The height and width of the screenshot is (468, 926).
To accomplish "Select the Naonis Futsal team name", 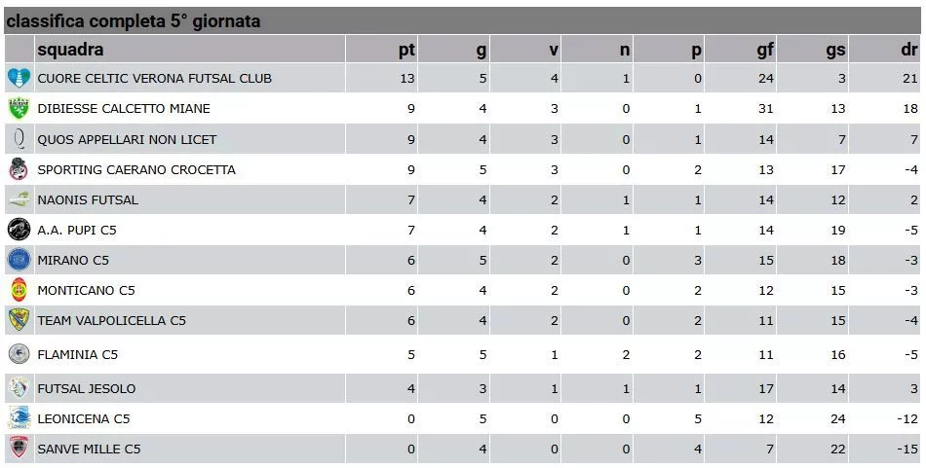I will coord(88,199).
